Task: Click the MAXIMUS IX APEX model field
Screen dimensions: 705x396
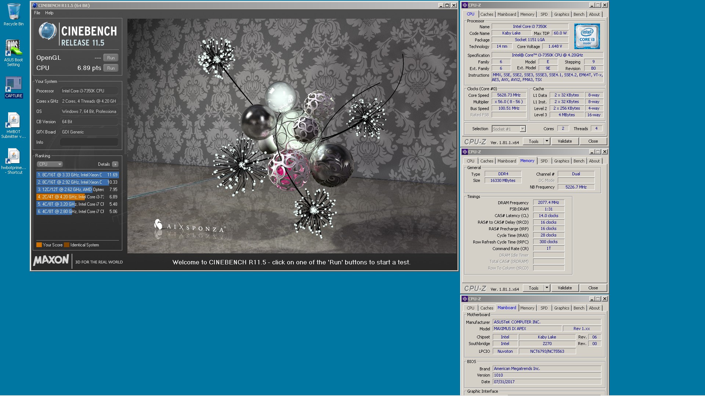Action: (x=527, y=329)
